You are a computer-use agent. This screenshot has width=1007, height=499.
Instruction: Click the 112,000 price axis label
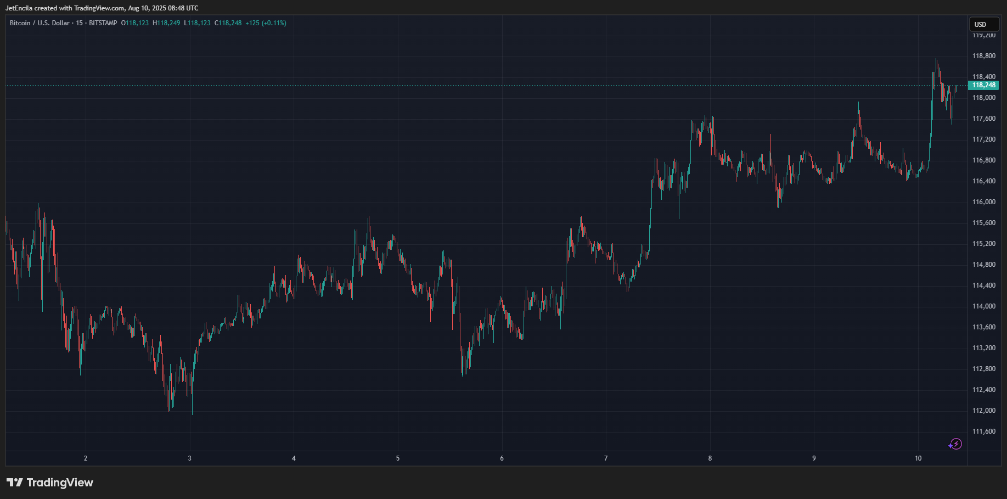pyautogui.click(x=984, y=411)
